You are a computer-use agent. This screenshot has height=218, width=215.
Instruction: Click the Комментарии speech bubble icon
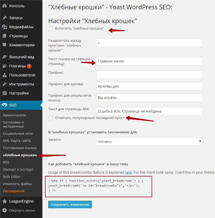tap(5, 45)
